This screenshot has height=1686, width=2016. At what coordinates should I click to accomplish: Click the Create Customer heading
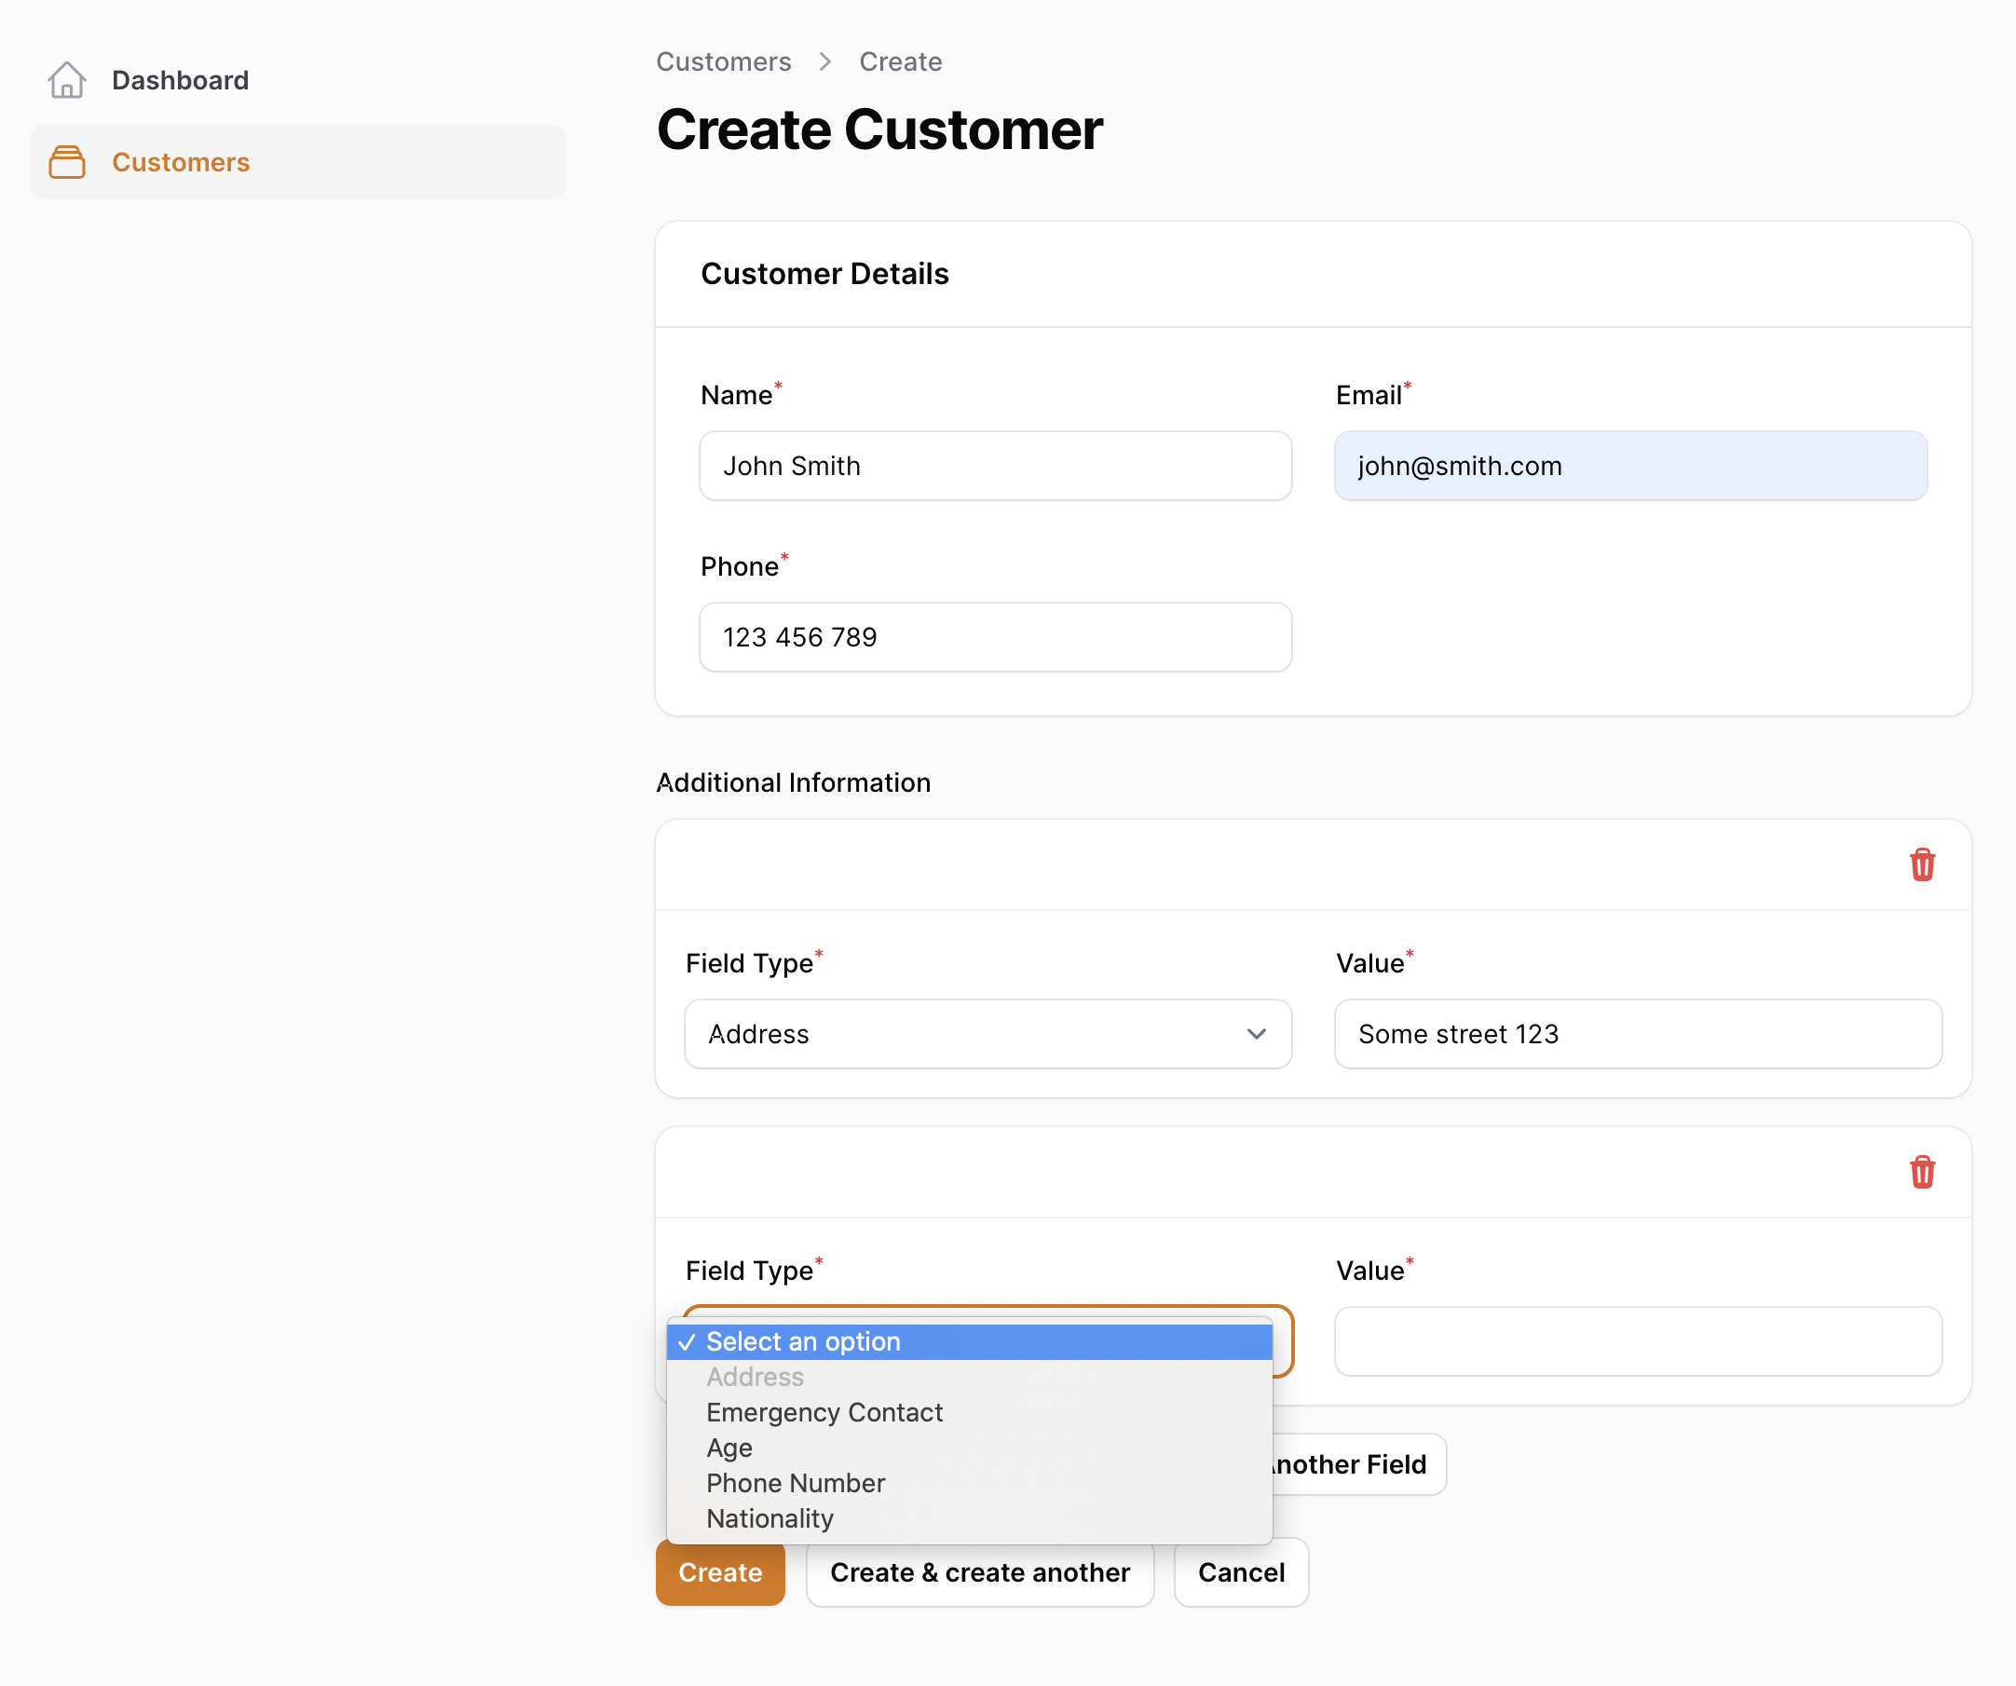coord(879,129)
